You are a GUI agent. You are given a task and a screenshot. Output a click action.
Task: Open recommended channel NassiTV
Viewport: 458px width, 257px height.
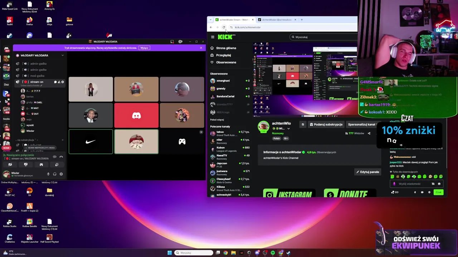point(230,157)
